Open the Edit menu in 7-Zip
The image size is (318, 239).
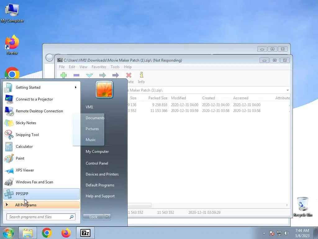pos(72,67)
